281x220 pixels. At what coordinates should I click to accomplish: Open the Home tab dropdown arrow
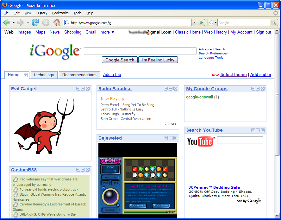(26, 75)
